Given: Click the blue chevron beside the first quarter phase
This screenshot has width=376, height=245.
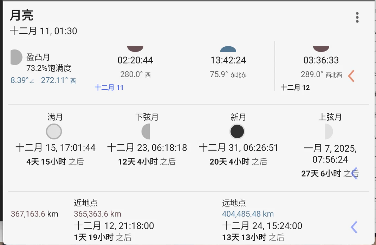Looking at the screenshot, I should point(355,173).
